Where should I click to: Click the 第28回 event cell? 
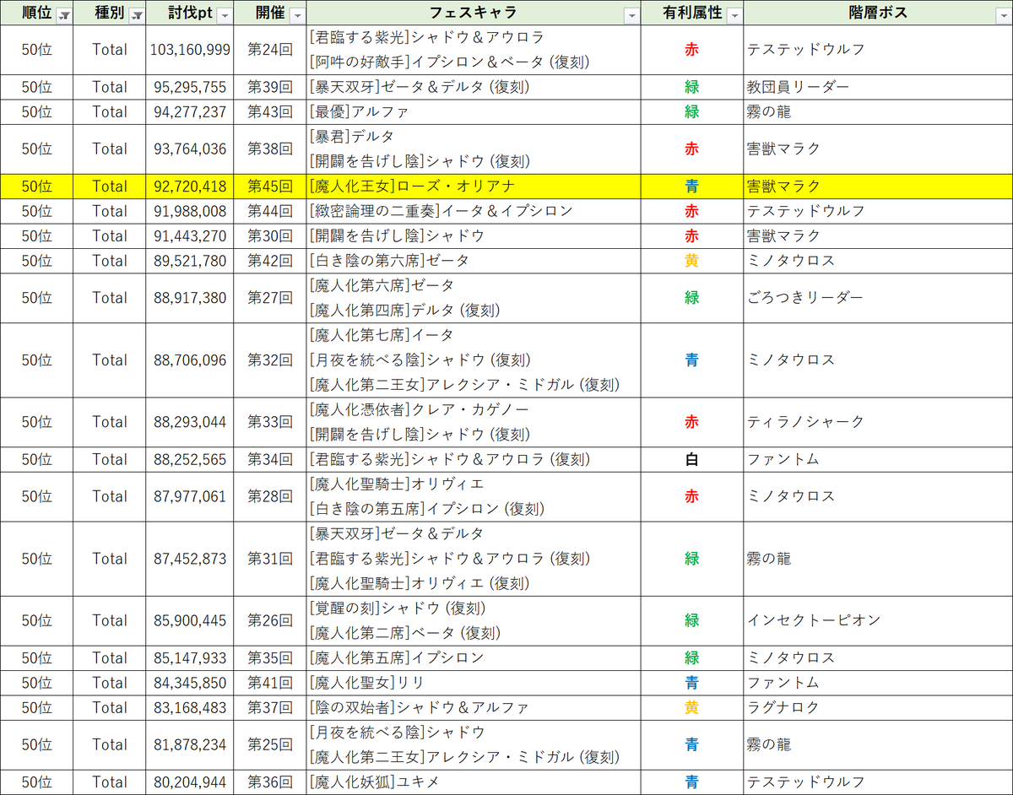pyautogui.click(x=270, y=496)
